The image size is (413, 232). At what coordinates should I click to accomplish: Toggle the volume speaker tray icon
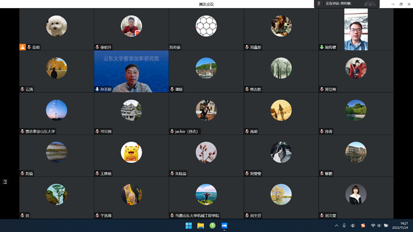[379, 226]
